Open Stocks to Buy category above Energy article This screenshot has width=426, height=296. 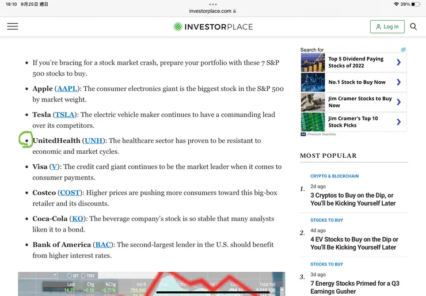pyautogui.click(x=326, y=264)
